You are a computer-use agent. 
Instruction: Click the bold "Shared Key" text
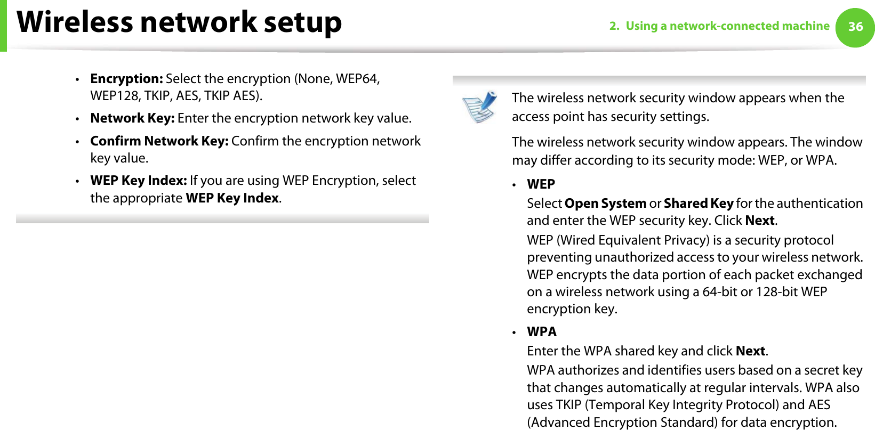699,204
